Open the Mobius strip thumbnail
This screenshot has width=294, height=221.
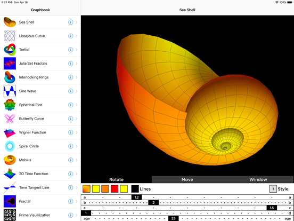point(10,160)
